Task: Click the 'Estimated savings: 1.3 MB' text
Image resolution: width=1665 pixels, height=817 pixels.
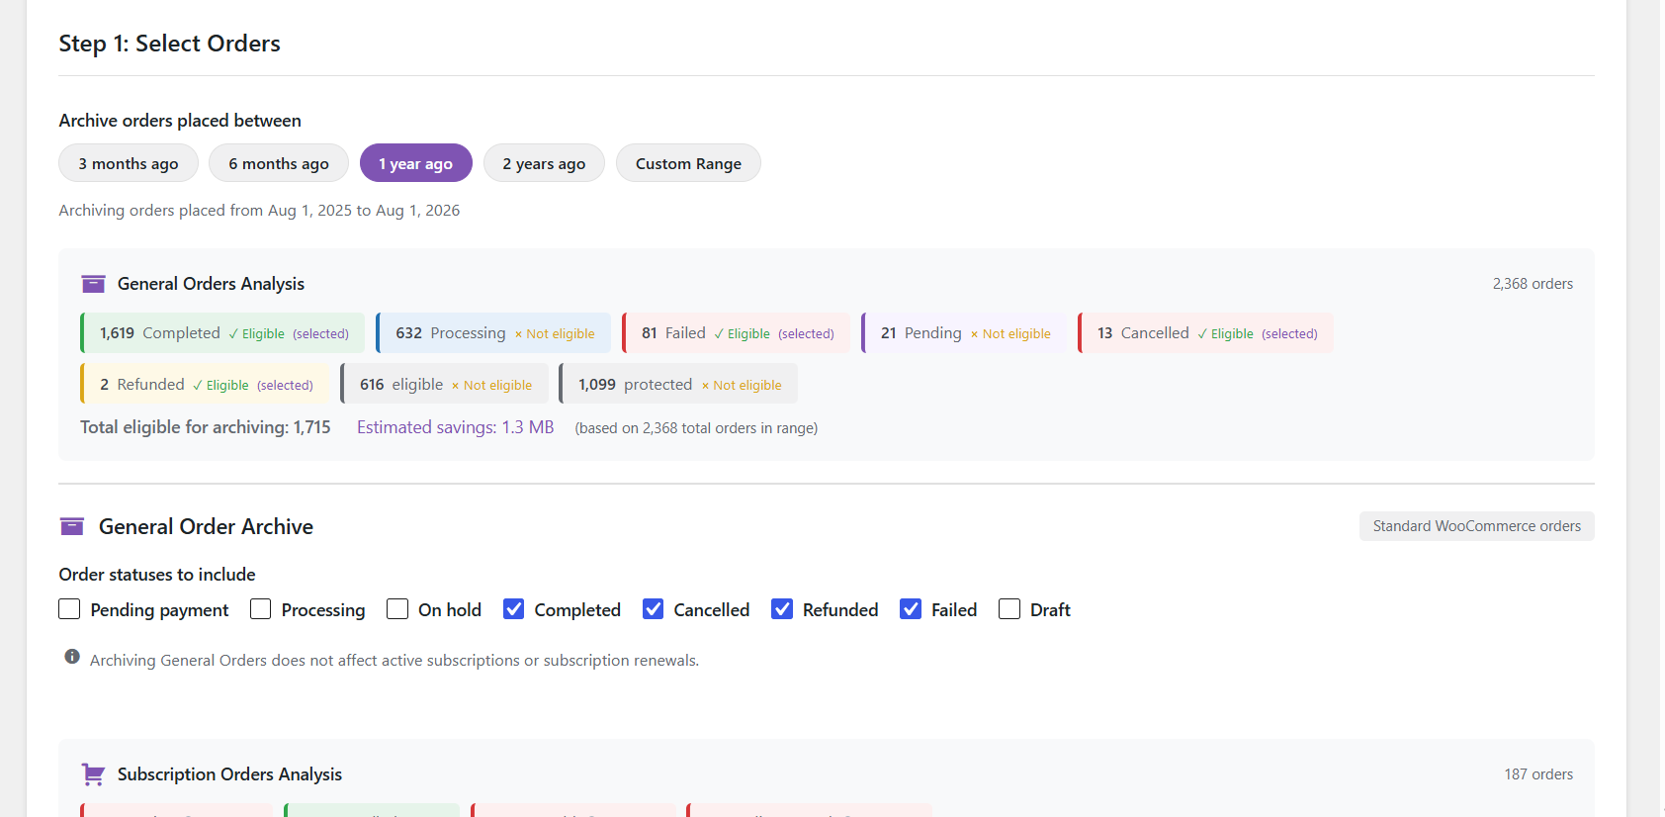Action: tap(455, 427)
